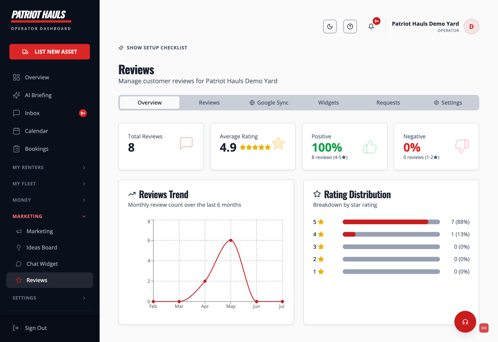The image size is (498, 342).
Task: Click the Patriot Hauls Demo Yard name
Action: point(425,24)
